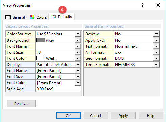Expand the Deskew dropdown

(156, 34)
